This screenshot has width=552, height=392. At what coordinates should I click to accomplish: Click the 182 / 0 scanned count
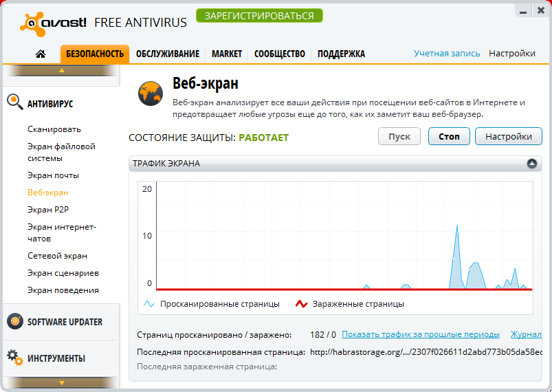click(323, 335)
